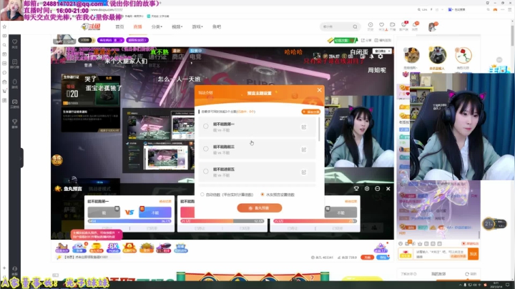Open 玩法介绍 tab in the dialog
Screen dimensions: 515x289
pyautogui.click(x=205, y=92)
